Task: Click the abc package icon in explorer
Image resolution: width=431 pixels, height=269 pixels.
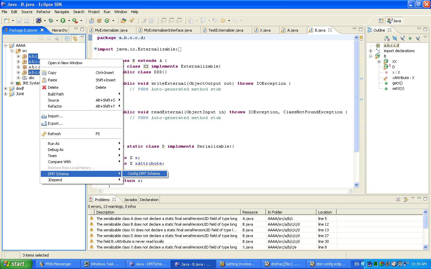Action: 25,78
